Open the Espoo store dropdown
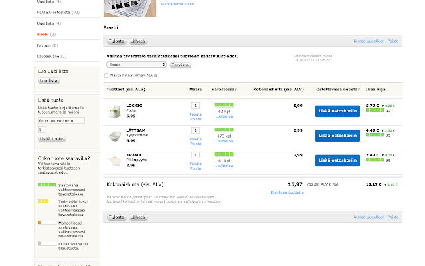The image size is (425, 266). (136, 65)
